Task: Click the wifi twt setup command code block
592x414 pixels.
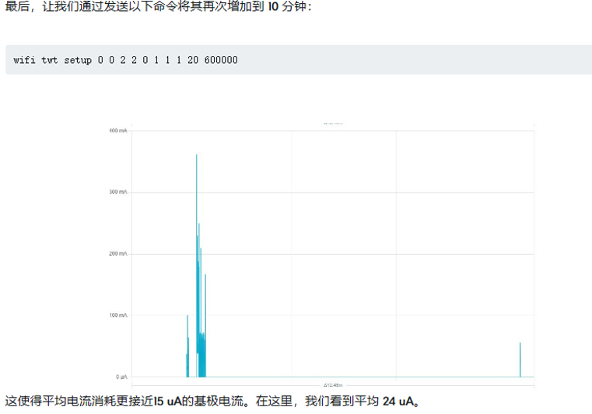Action: [x=299, y=60]
